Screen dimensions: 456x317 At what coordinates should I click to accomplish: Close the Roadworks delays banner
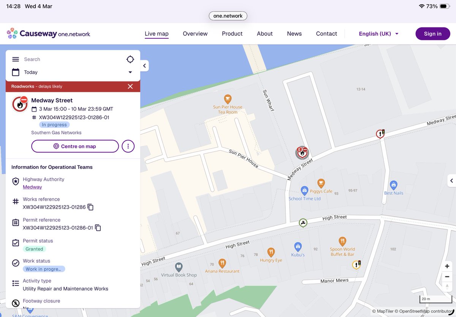click(130, 86)
